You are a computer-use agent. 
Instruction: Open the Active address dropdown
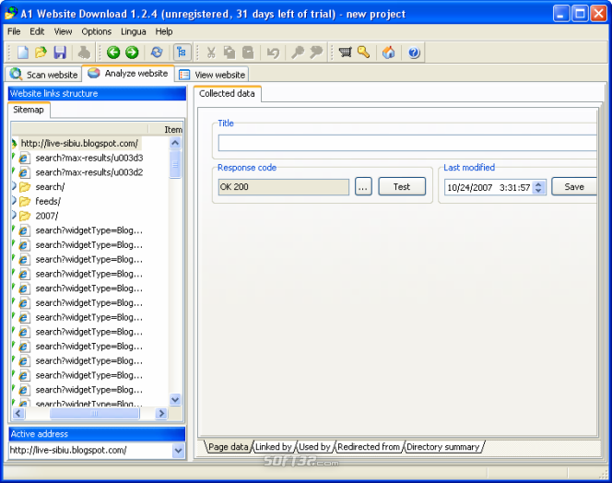tap(179, 451)
